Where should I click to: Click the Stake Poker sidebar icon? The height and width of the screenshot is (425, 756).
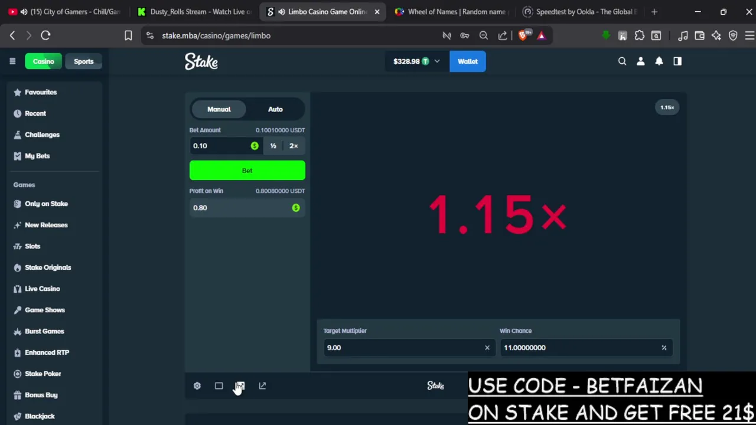17,374
